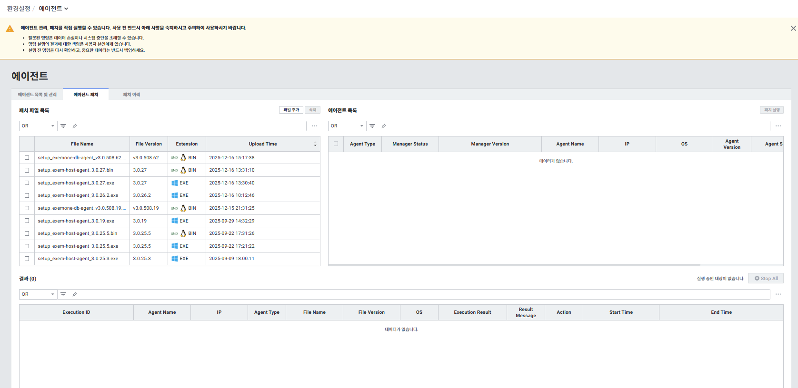Click the Stop All button
The width and height of the screenshot is (798, 388).
coord(766,278)
